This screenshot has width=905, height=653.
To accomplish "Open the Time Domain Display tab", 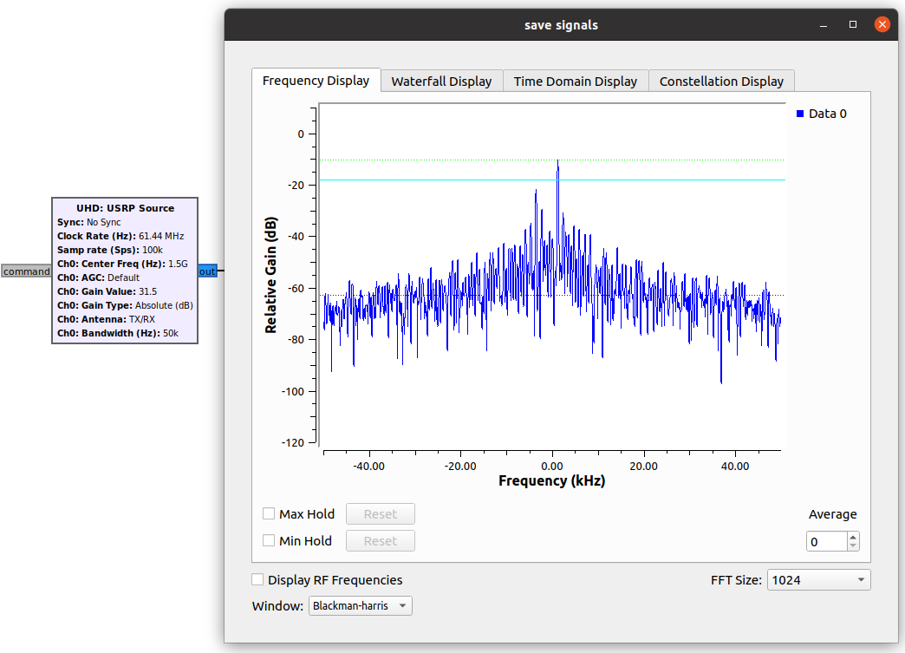I will 576,82.
